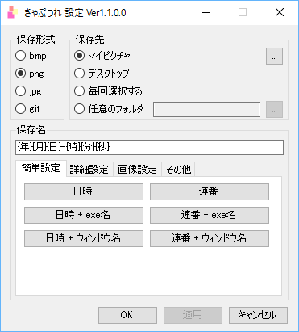Confirm settings with OK button
The height and width of the screenshot is (332, 299).
click(127, 315)
